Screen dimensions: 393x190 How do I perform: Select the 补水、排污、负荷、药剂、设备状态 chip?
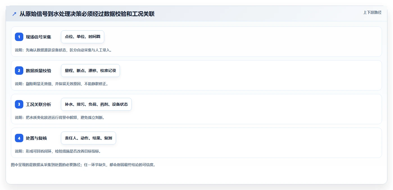point(96,104)
